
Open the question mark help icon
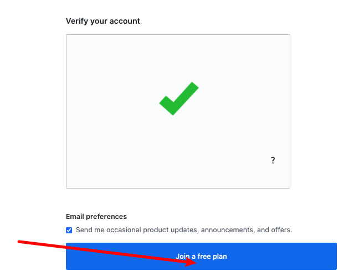273,160
